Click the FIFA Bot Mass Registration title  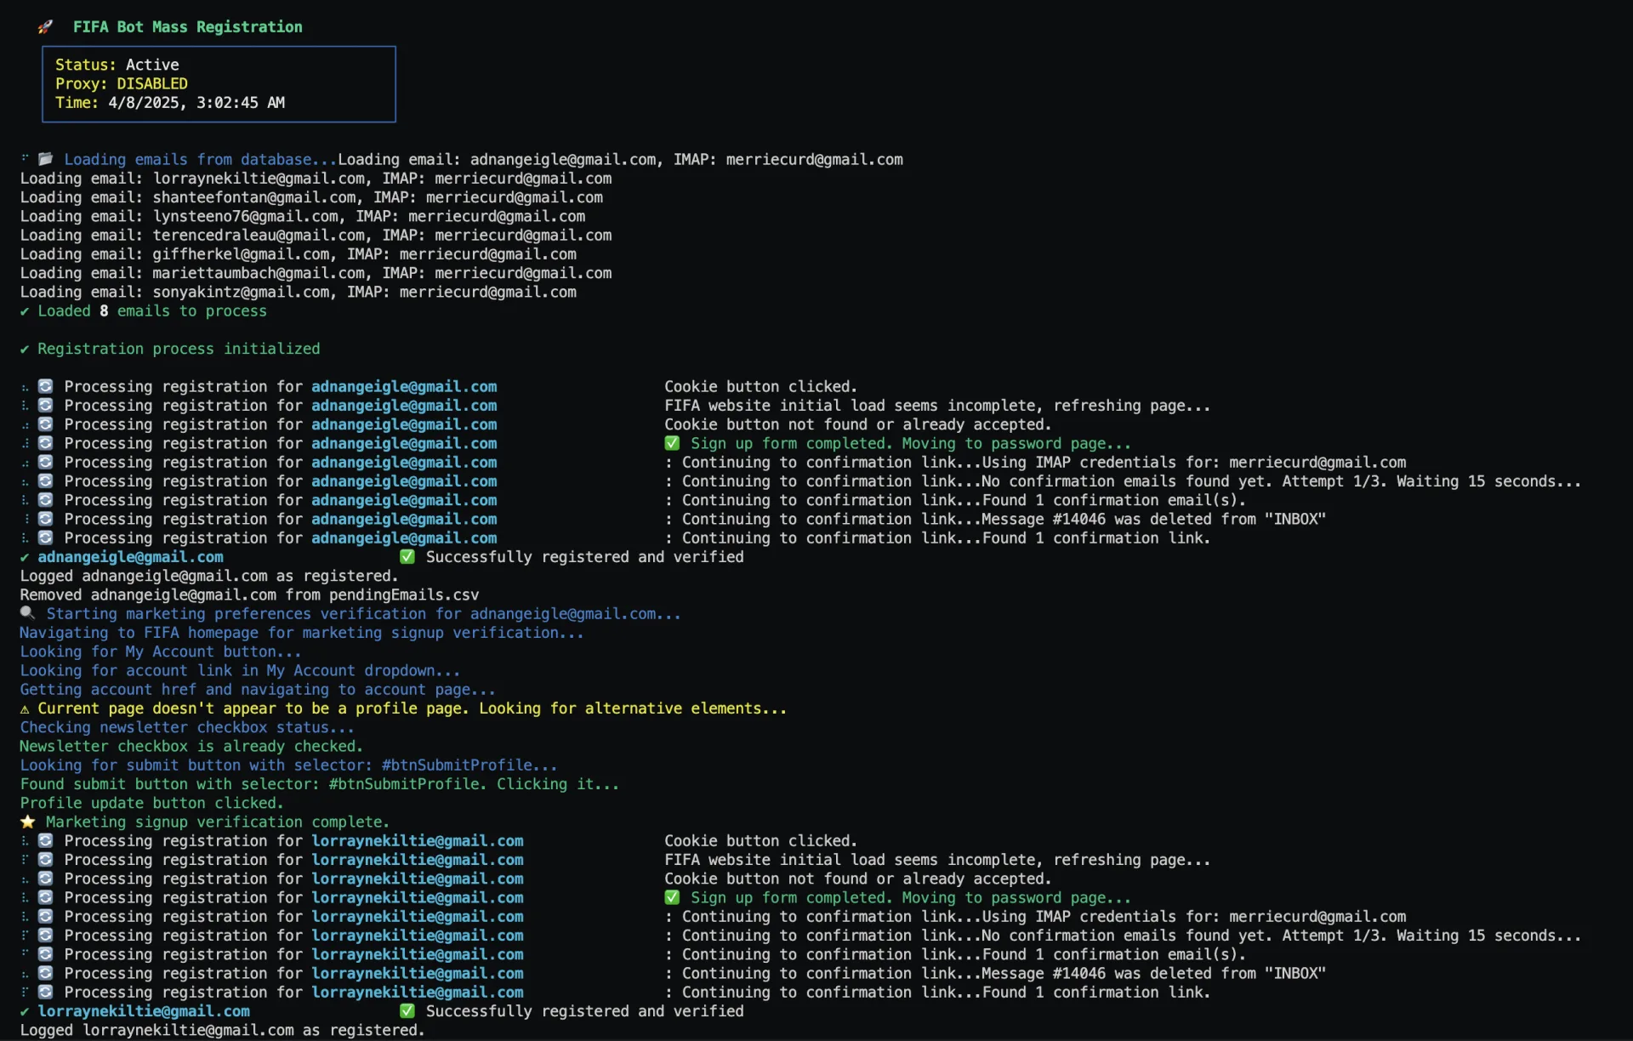pyautogui.click(x=187, y=27)
